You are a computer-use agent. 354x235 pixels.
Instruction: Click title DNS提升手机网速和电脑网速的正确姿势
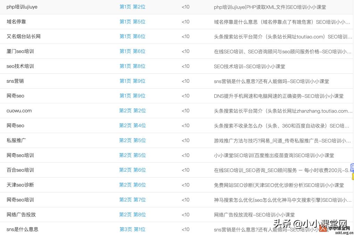pos(279,96)
